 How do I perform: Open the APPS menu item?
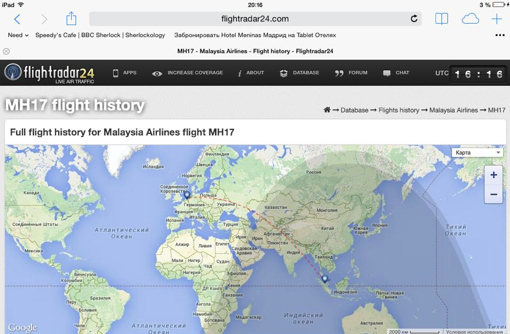coord(124,73)
